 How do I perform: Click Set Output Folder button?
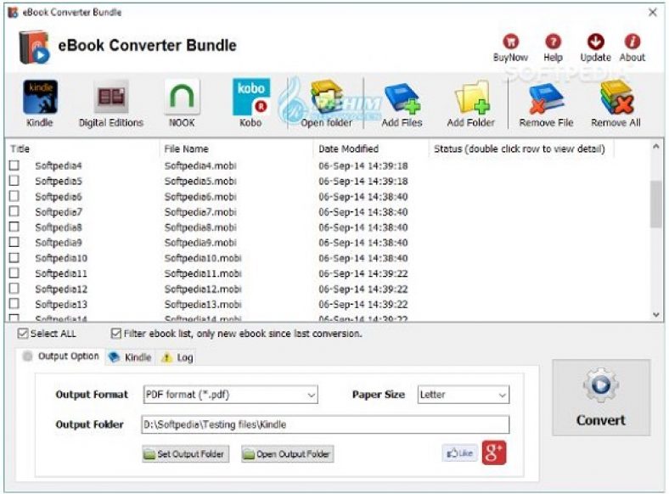pos(186,454)
